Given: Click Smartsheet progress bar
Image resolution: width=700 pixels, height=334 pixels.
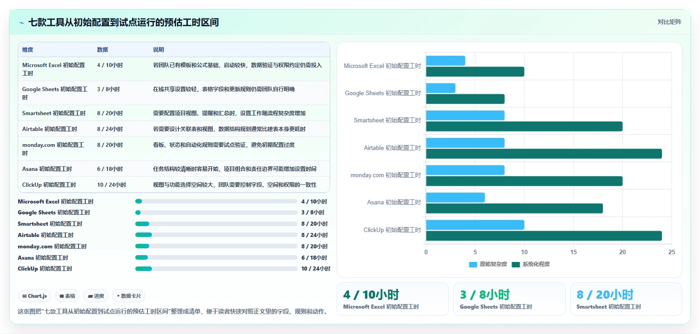Looking at the screenshot, I should click(216, 224).
